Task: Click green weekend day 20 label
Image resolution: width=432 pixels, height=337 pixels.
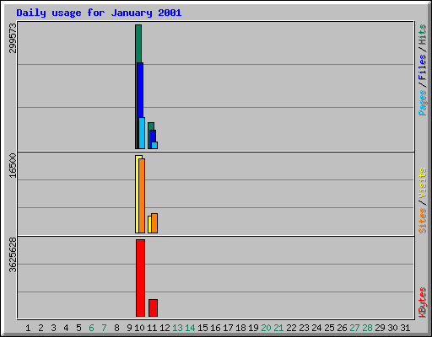Action: (x=266, y=328)
